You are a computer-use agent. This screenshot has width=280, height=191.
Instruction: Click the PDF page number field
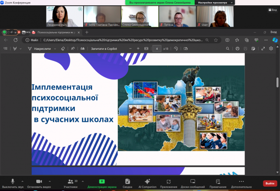[x=156, y=49]
